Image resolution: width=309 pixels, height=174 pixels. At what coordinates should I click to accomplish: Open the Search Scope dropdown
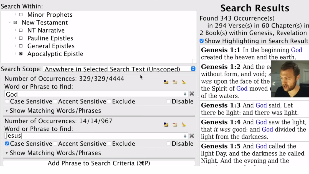click(x=193, y=69)
